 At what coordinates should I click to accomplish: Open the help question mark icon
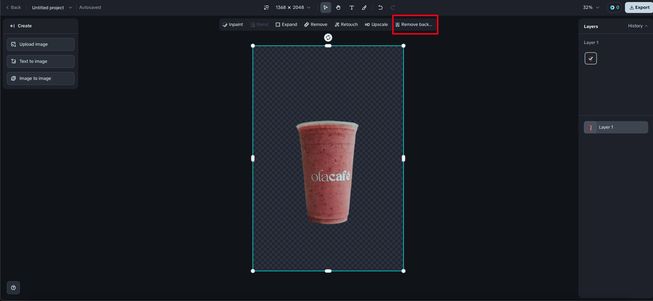[x=13, y=288]
